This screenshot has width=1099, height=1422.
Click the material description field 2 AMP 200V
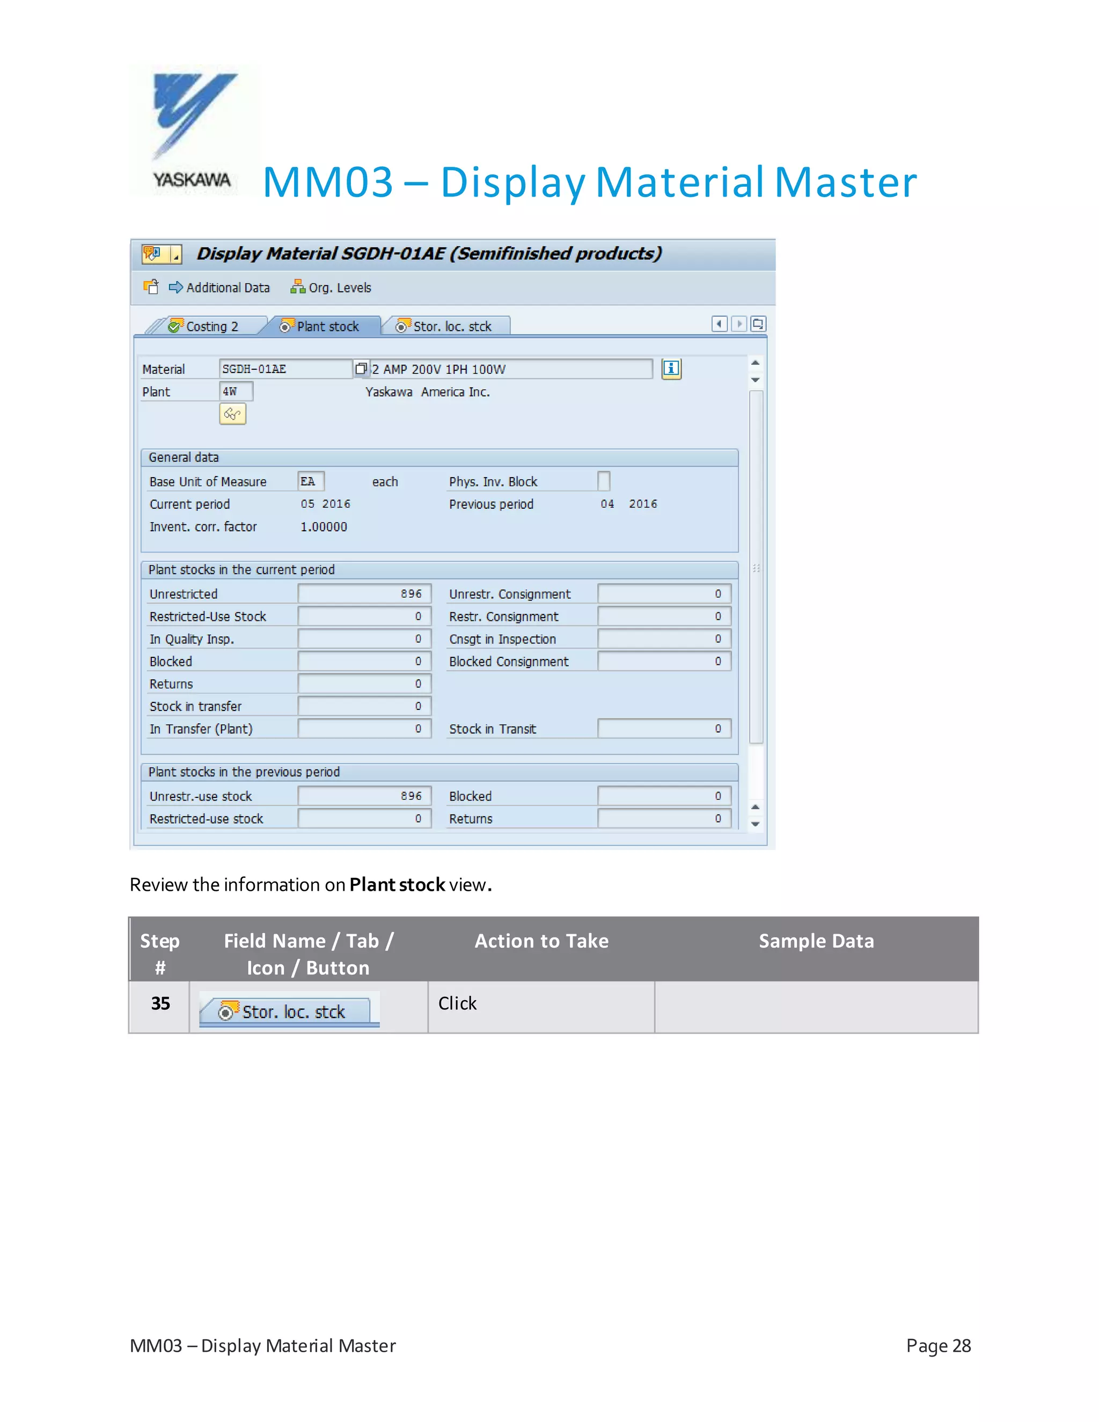pos(511,369)
